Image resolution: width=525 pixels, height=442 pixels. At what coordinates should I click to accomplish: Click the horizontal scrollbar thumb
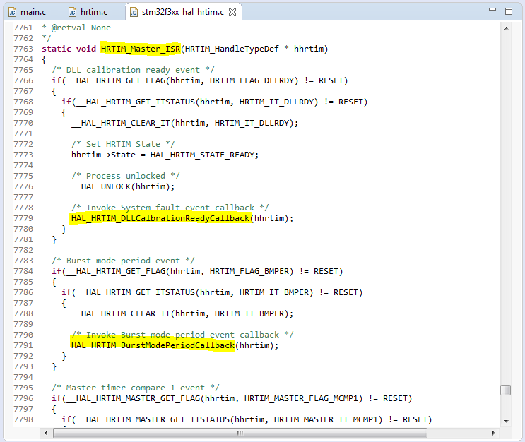240,433
